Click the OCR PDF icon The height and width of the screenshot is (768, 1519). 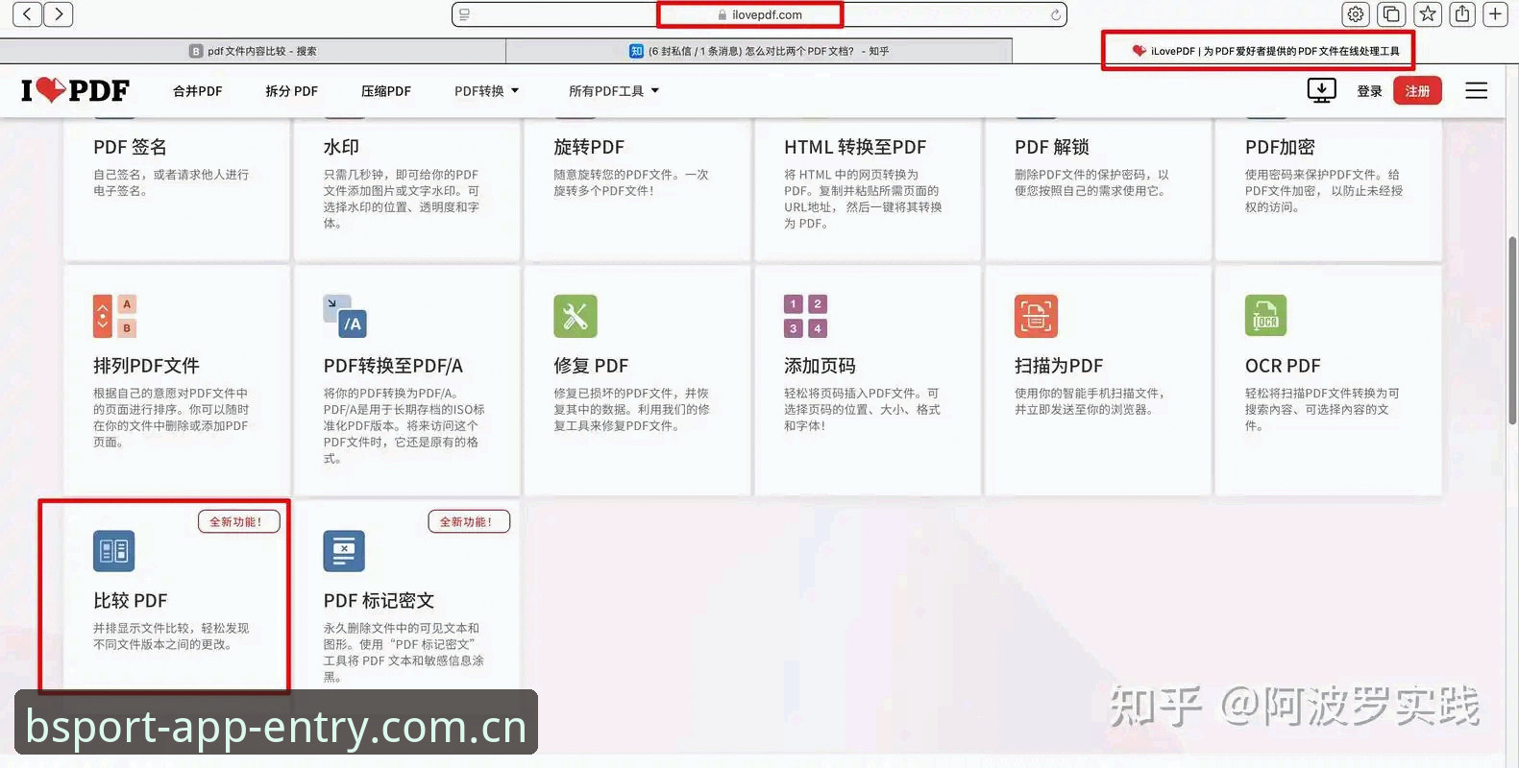pos(1265,316)
